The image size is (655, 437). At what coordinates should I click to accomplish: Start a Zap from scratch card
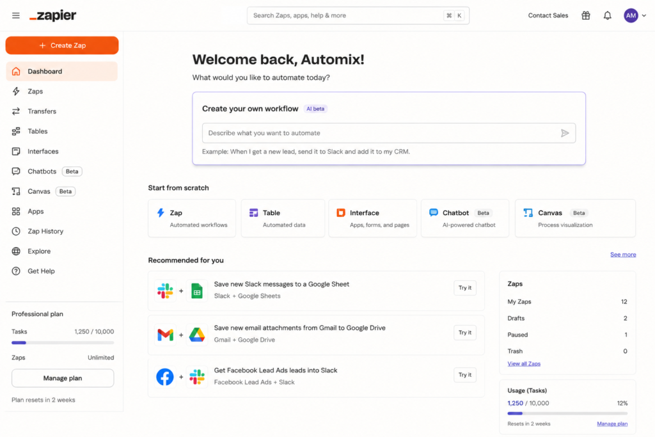pyautogui.click(x=192, y=218)
